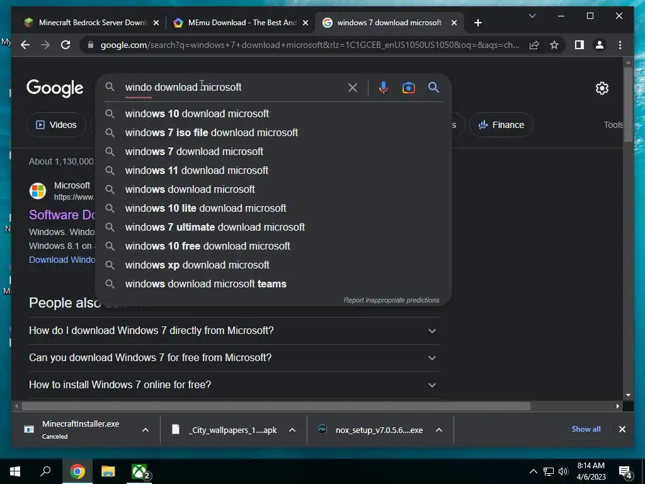Open taskbar search magnifier
The height and width of the screenshot is (484, 645).
click(x=45, y=471)
